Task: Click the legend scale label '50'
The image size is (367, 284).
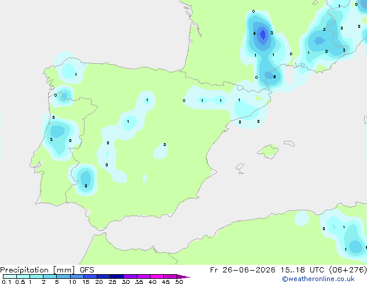Action: [179, 282]
